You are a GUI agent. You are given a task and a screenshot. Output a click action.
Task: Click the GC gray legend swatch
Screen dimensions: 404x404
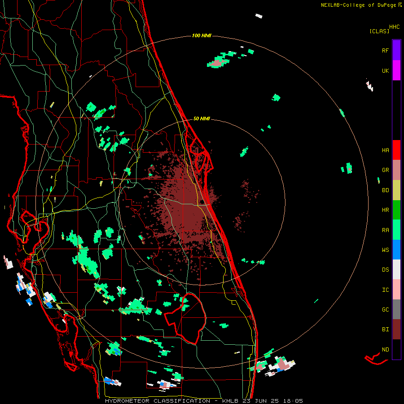[396, 309]
